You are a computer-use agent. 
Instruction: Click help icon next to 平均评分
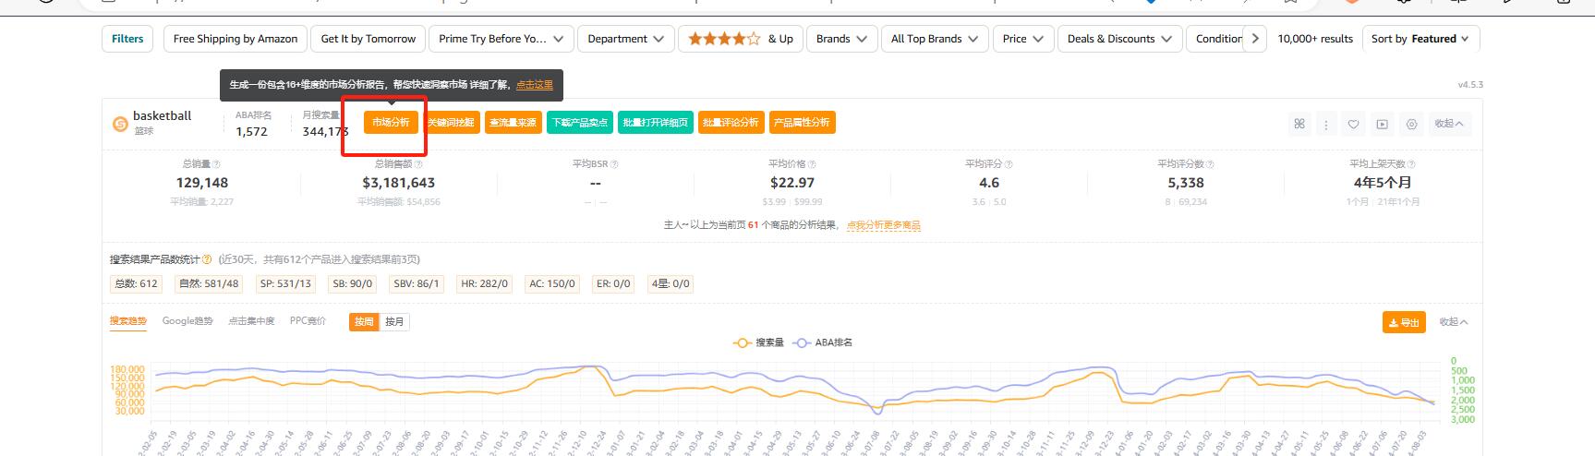click(1009, 164)
